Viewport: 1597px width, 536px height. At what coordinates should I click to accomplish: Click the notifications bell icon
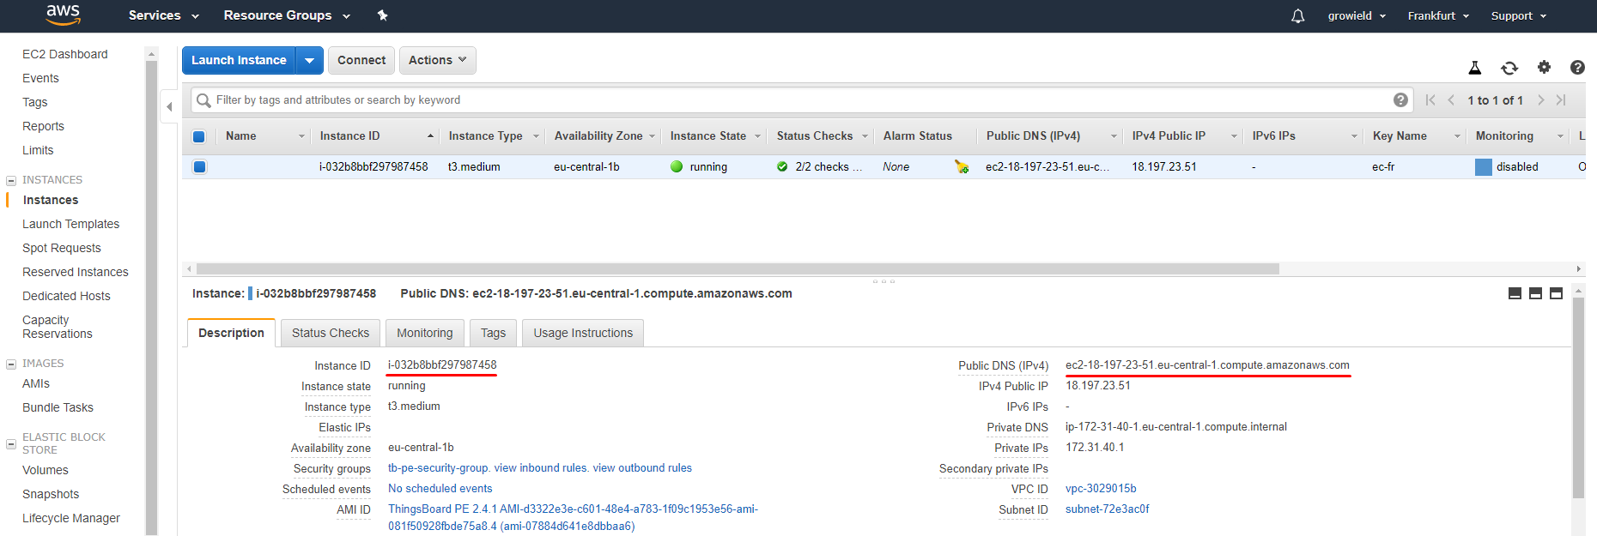coord(1297,16)
